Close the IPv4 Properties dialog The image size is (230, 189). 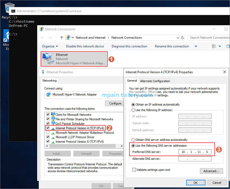tap(224, 72)
